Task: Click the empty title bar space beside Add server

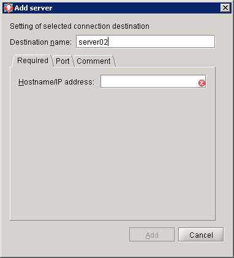Action: [136, 8]
